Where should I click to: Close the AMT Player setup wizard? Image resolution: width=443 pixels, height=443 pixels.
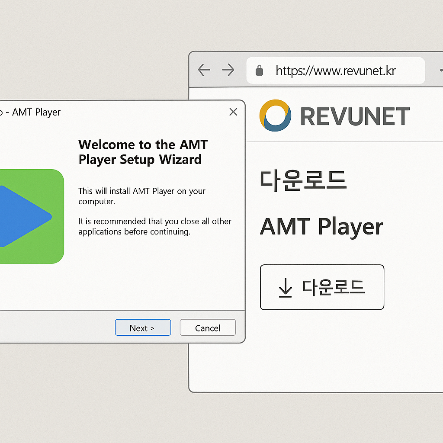coord(233,112)
